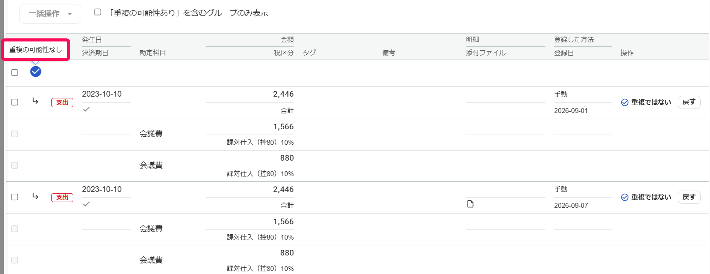The width and height of the screenshot is (710, 274).
Task: Open the 一括操作 dropdown
Action: click(x=50, y=14)
